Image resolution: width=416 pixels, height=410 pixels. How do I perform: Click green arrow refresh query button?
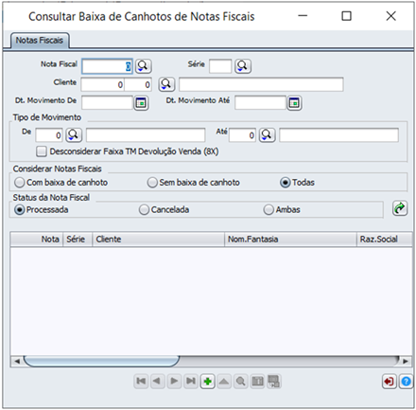(x=400, y=208)
